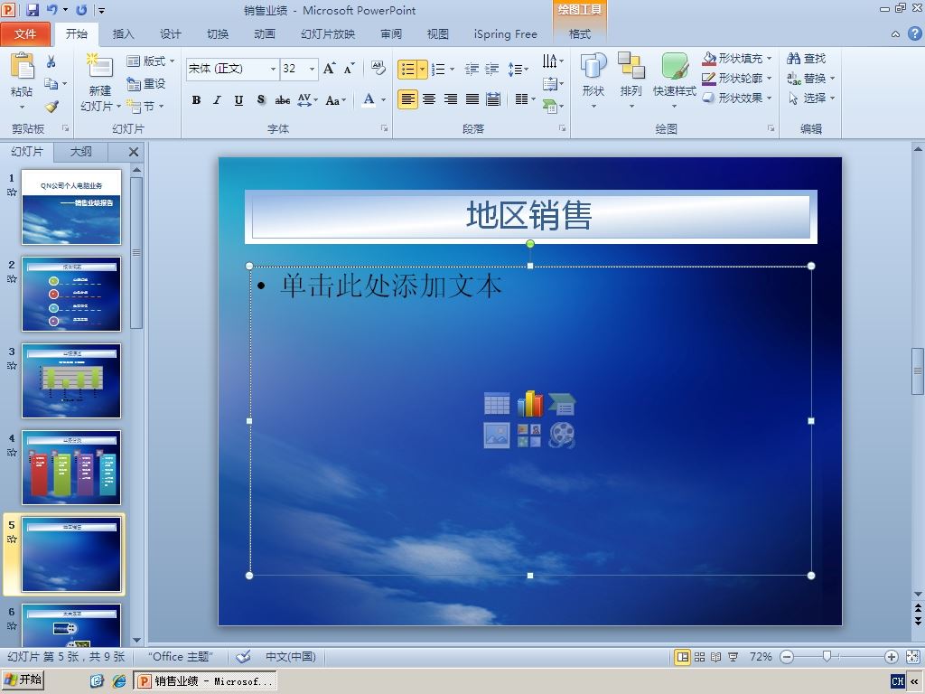Click the Redo arrow in quick access toolbar

[x=81, y=10]
